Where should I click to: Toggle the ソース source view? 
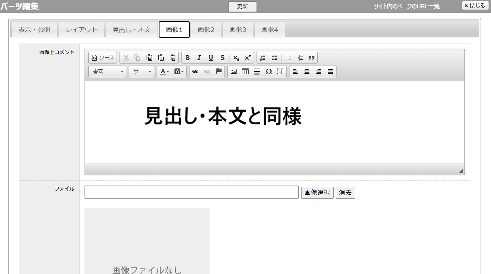(103, 58)
